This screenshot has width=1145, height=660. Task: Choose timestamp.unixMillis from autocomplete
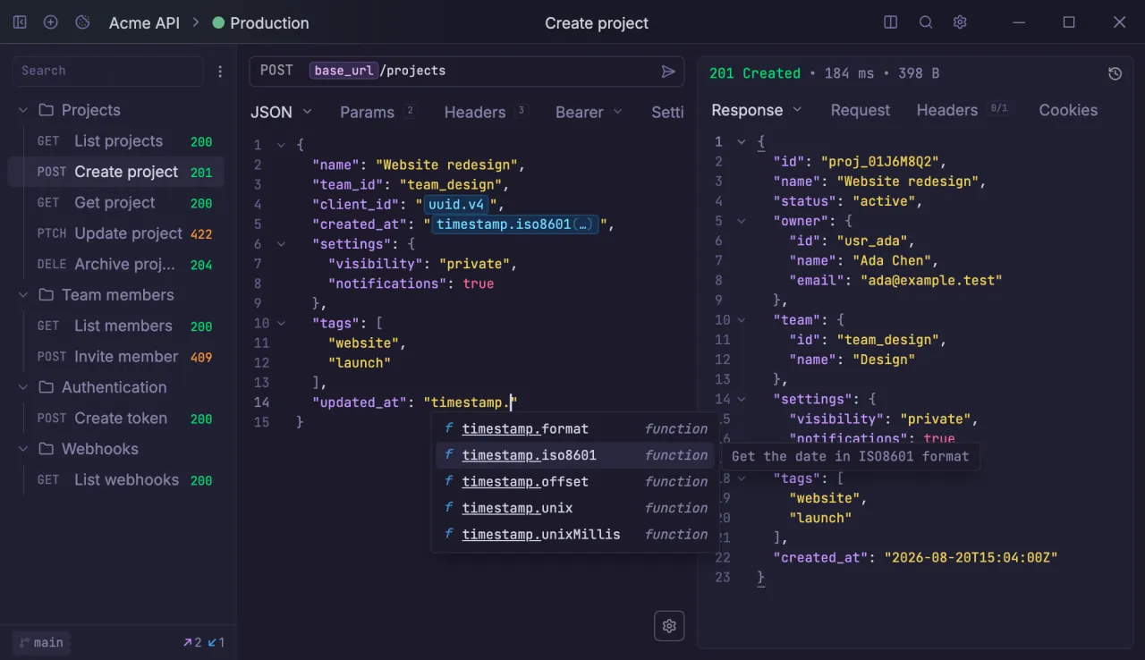[575, 535]
